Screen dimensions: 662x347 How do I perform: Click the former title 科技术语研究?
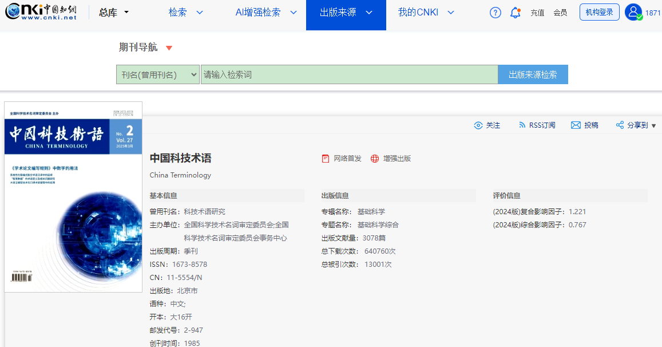[x=204, y=212]
